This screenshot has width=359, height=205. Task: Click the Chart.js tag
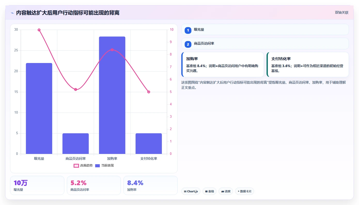pos(191,191)
